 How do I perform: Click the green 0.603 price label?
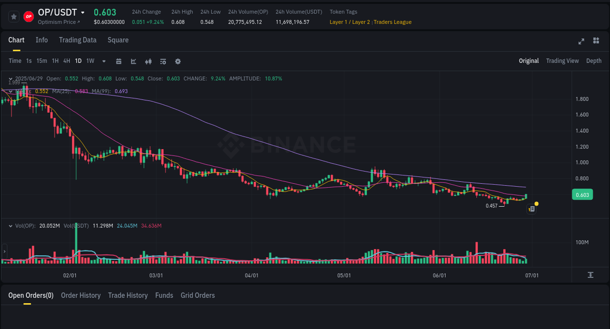click(582, 194)
